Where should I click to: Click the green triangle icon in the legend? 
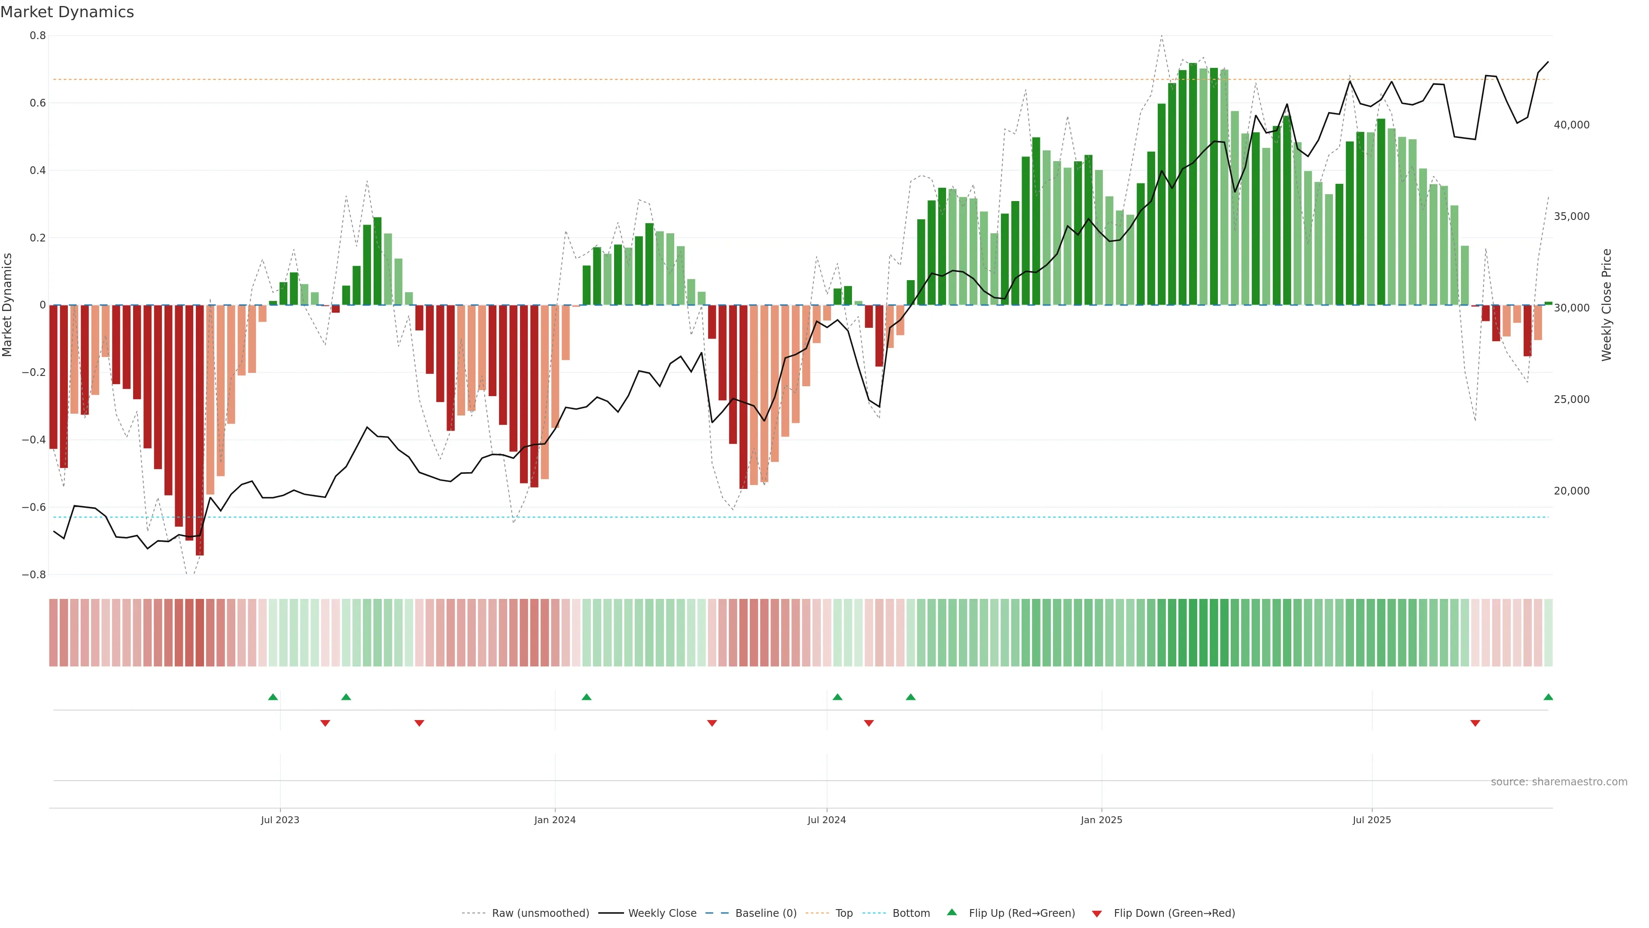coord(952,912)
